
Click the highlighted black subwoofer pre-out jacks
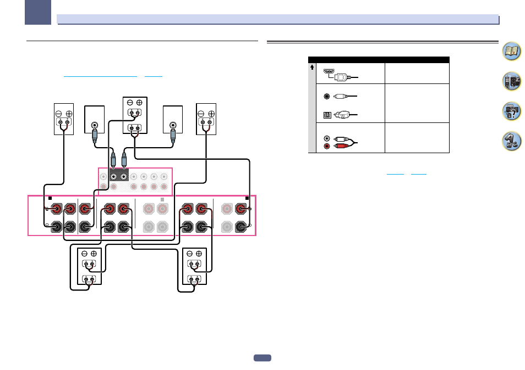pyautogui.click(x=119, y=175)
